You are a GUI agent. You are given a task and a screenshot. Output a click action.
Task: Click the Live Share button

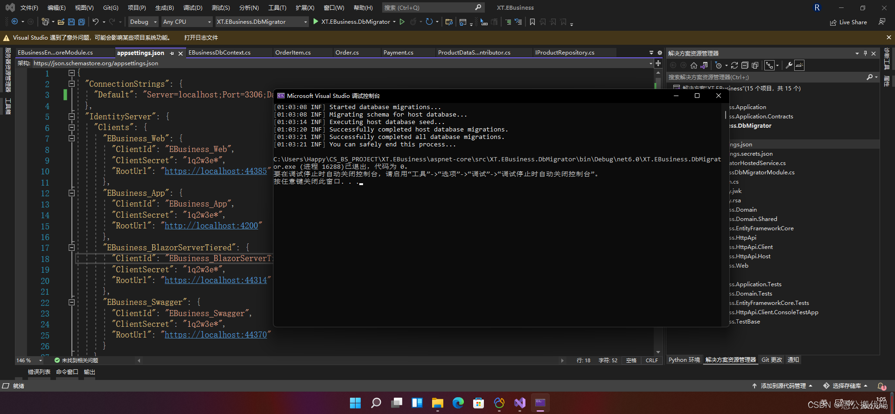pyautogui.click(x=848, y=22)
